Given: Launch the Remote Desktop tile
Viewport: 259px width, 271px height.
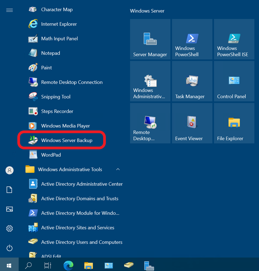Looking at the screenshot, I should coord(150,123).
